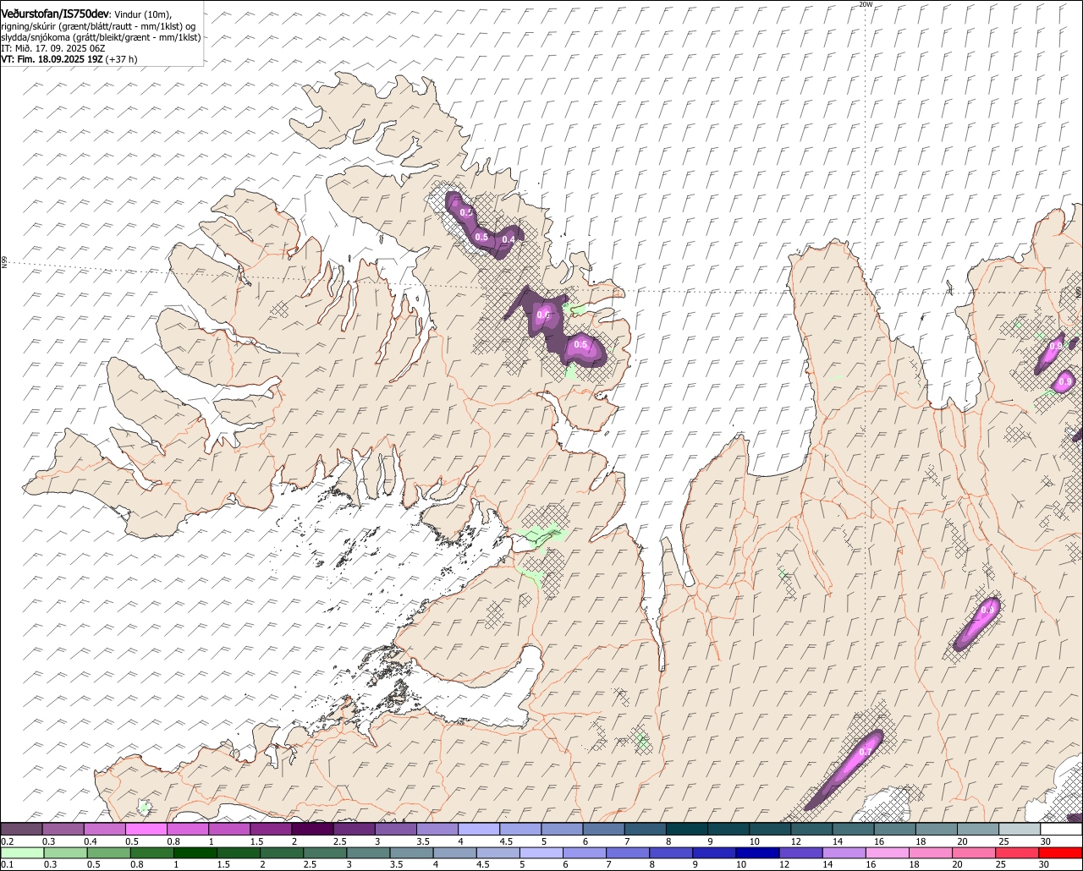Pick the dark teal swatch between 8 and 9
1083x871 pixels.
click(x=685, y=829)
